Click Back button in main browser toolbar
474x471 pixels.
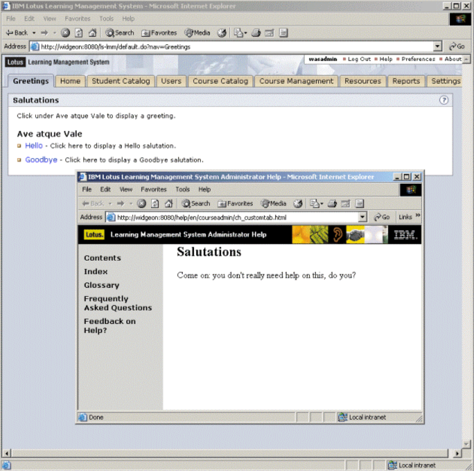tap(16, 33)
